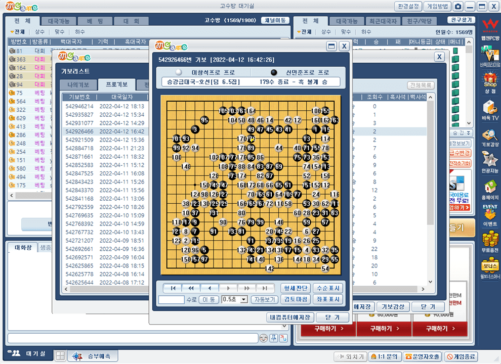Image resolution: width=501 pixels, height=364 pixels.
Task: Click the 수순표시 button
Action: click(x=328, y=288)
